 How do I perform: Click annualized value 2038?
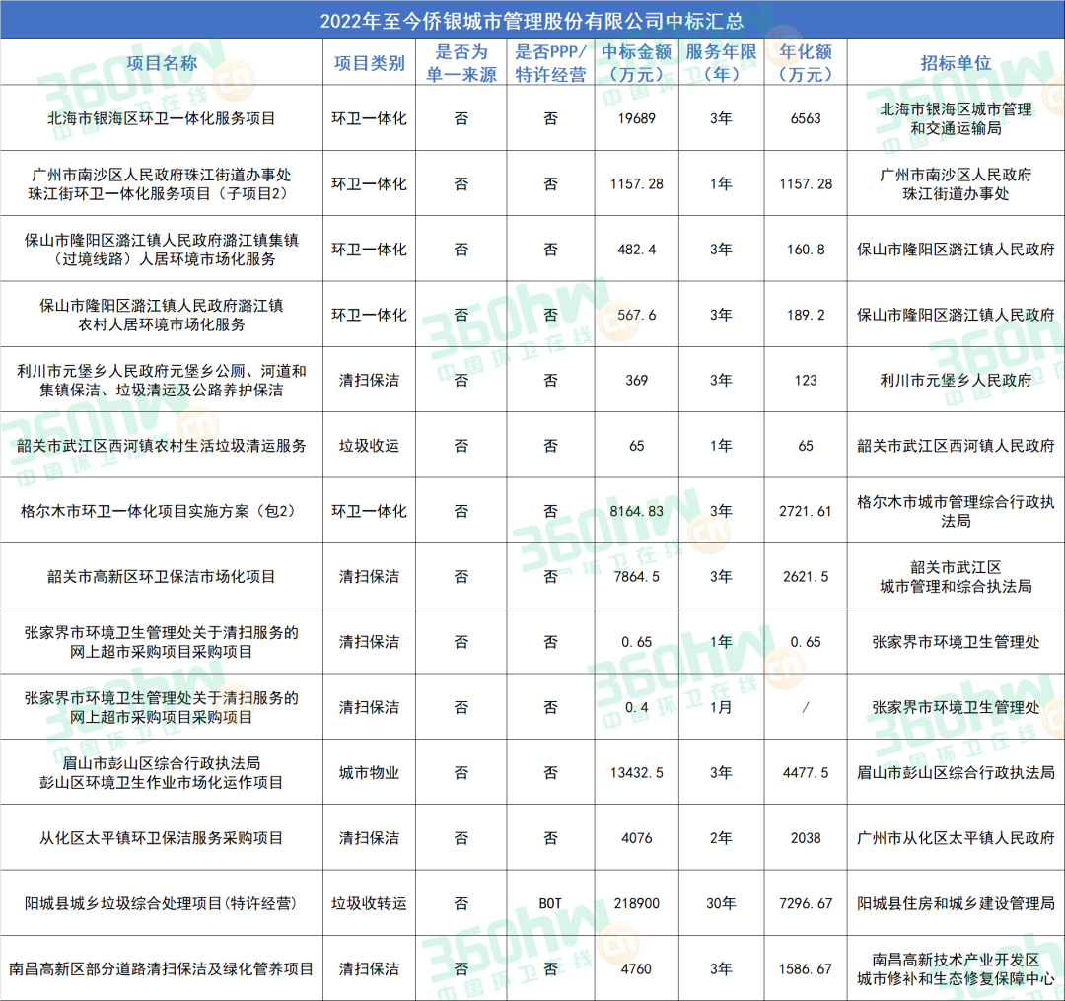[806, 838]
